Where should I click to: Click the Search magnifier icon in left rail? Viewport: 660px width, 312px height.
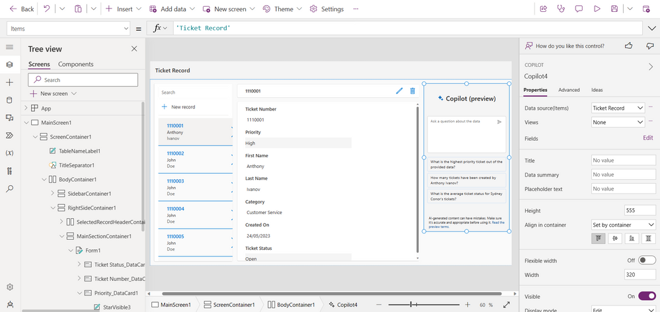tap(10, 188)
